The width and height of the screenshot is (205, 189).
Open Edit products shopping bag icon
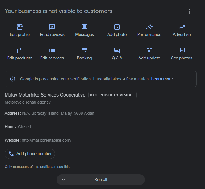coord(20,50)
